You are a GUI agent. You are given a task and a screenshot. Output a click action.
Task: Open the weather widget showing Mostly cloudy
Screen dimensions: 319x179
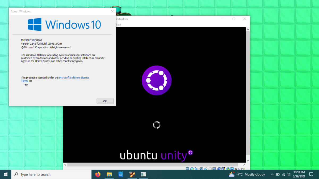tap(247, 174)
